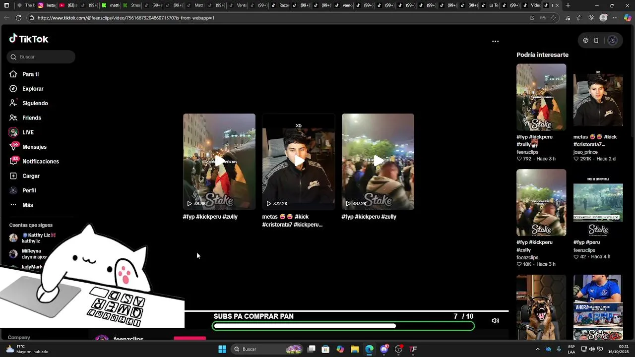This screenshot has width=635, height=357.
Task: Open Microsoft Edge from the taskbar
Action: point(369,349)
